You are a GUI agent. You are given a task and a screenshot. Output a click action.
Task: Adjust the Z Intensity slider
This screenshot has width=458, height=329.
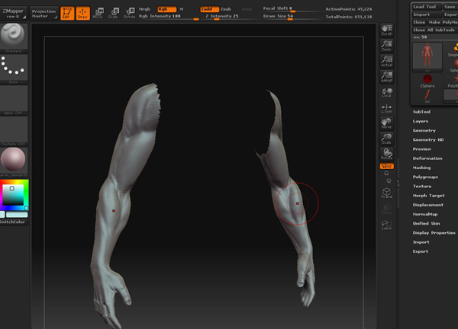pyautogui.click(x=223, y=16)
